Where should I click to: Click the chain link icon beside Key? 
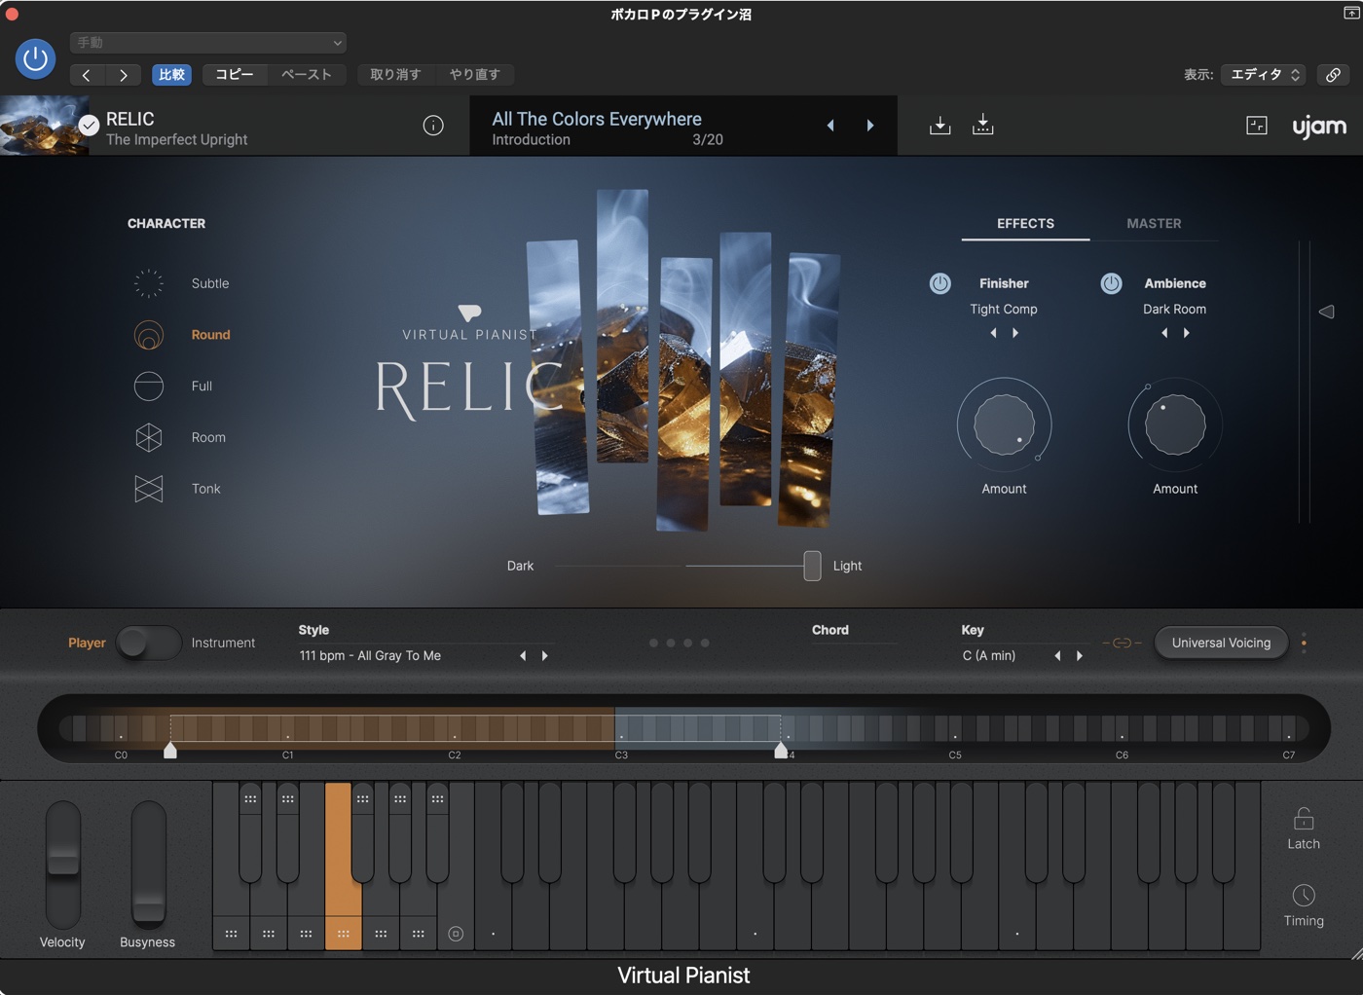pyautogui.click(x=1122, y=643)
